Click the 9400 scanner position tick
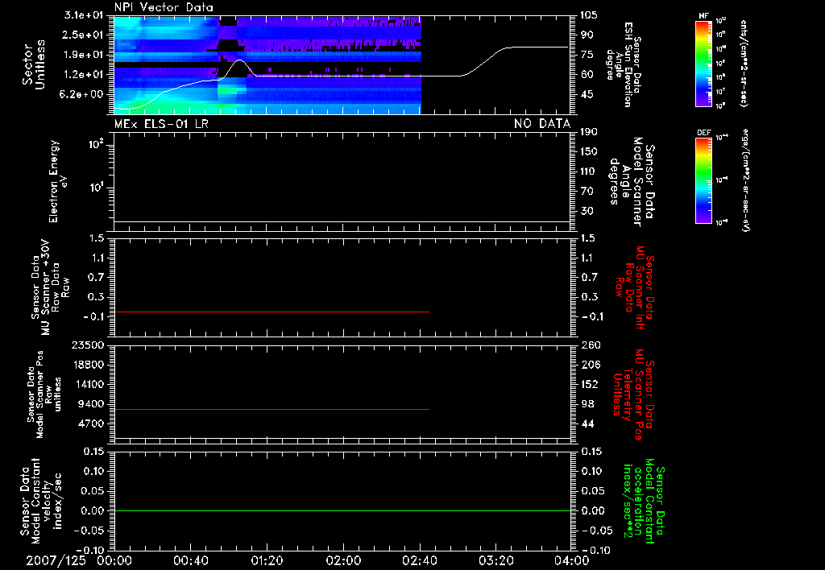 coord(91,404)
